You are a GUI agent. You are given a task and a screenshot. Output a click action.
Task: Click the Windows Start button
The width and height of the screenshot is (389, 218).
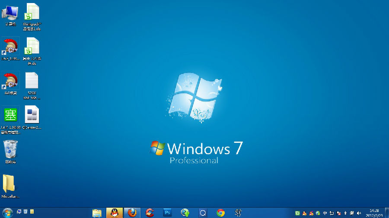click(7, 212)
